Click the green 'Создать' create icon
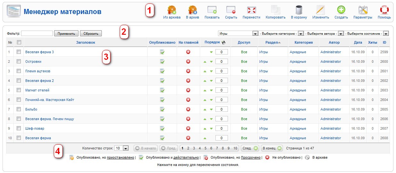The height and width of the screenshot is (173, 396). pos(341,10)
